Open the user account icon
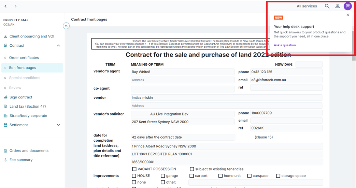 tap(337, 6)
